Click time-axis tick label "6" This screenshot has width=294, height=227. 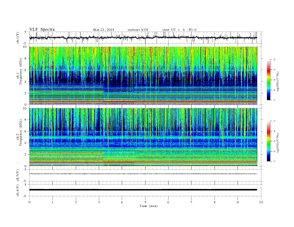[168, 202]
